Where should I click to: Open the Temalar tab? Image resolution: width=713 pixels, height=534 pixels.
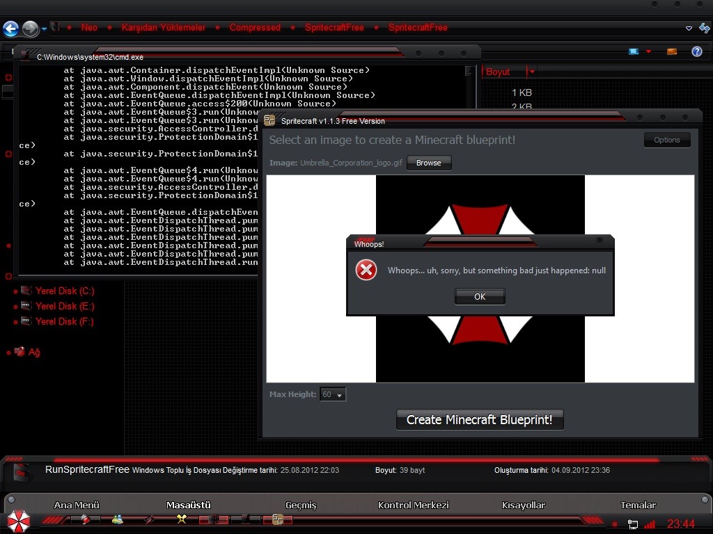tap(638, 505)
